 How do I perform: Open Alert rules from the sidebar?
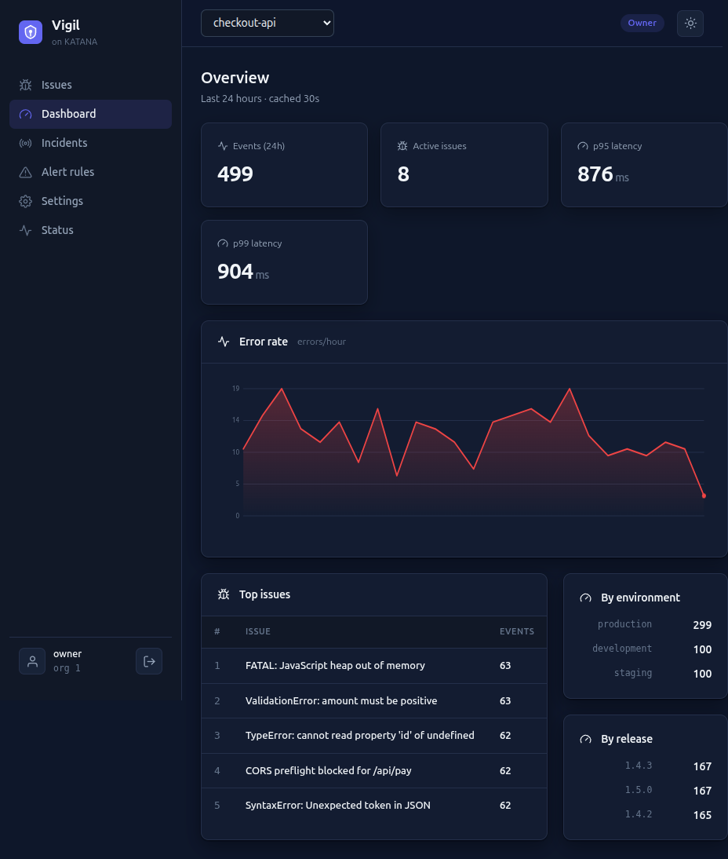pyautogui.click(x=90, y=172)
